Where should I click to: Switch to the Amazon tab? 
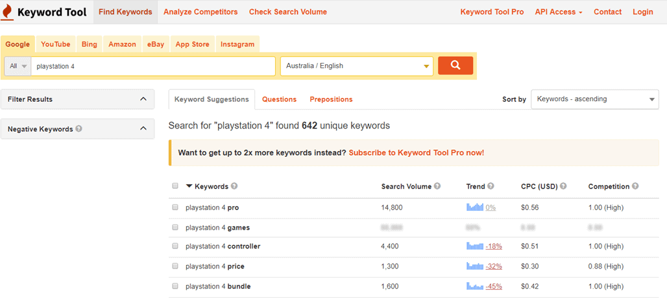pos(122,44)
